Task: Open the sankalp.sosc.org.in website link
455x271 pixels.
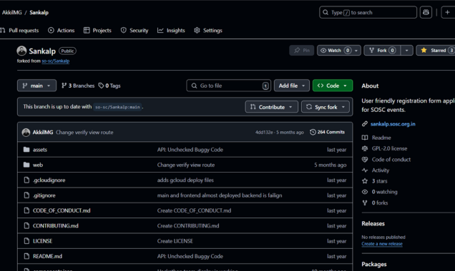Action: tap(393, 124)
